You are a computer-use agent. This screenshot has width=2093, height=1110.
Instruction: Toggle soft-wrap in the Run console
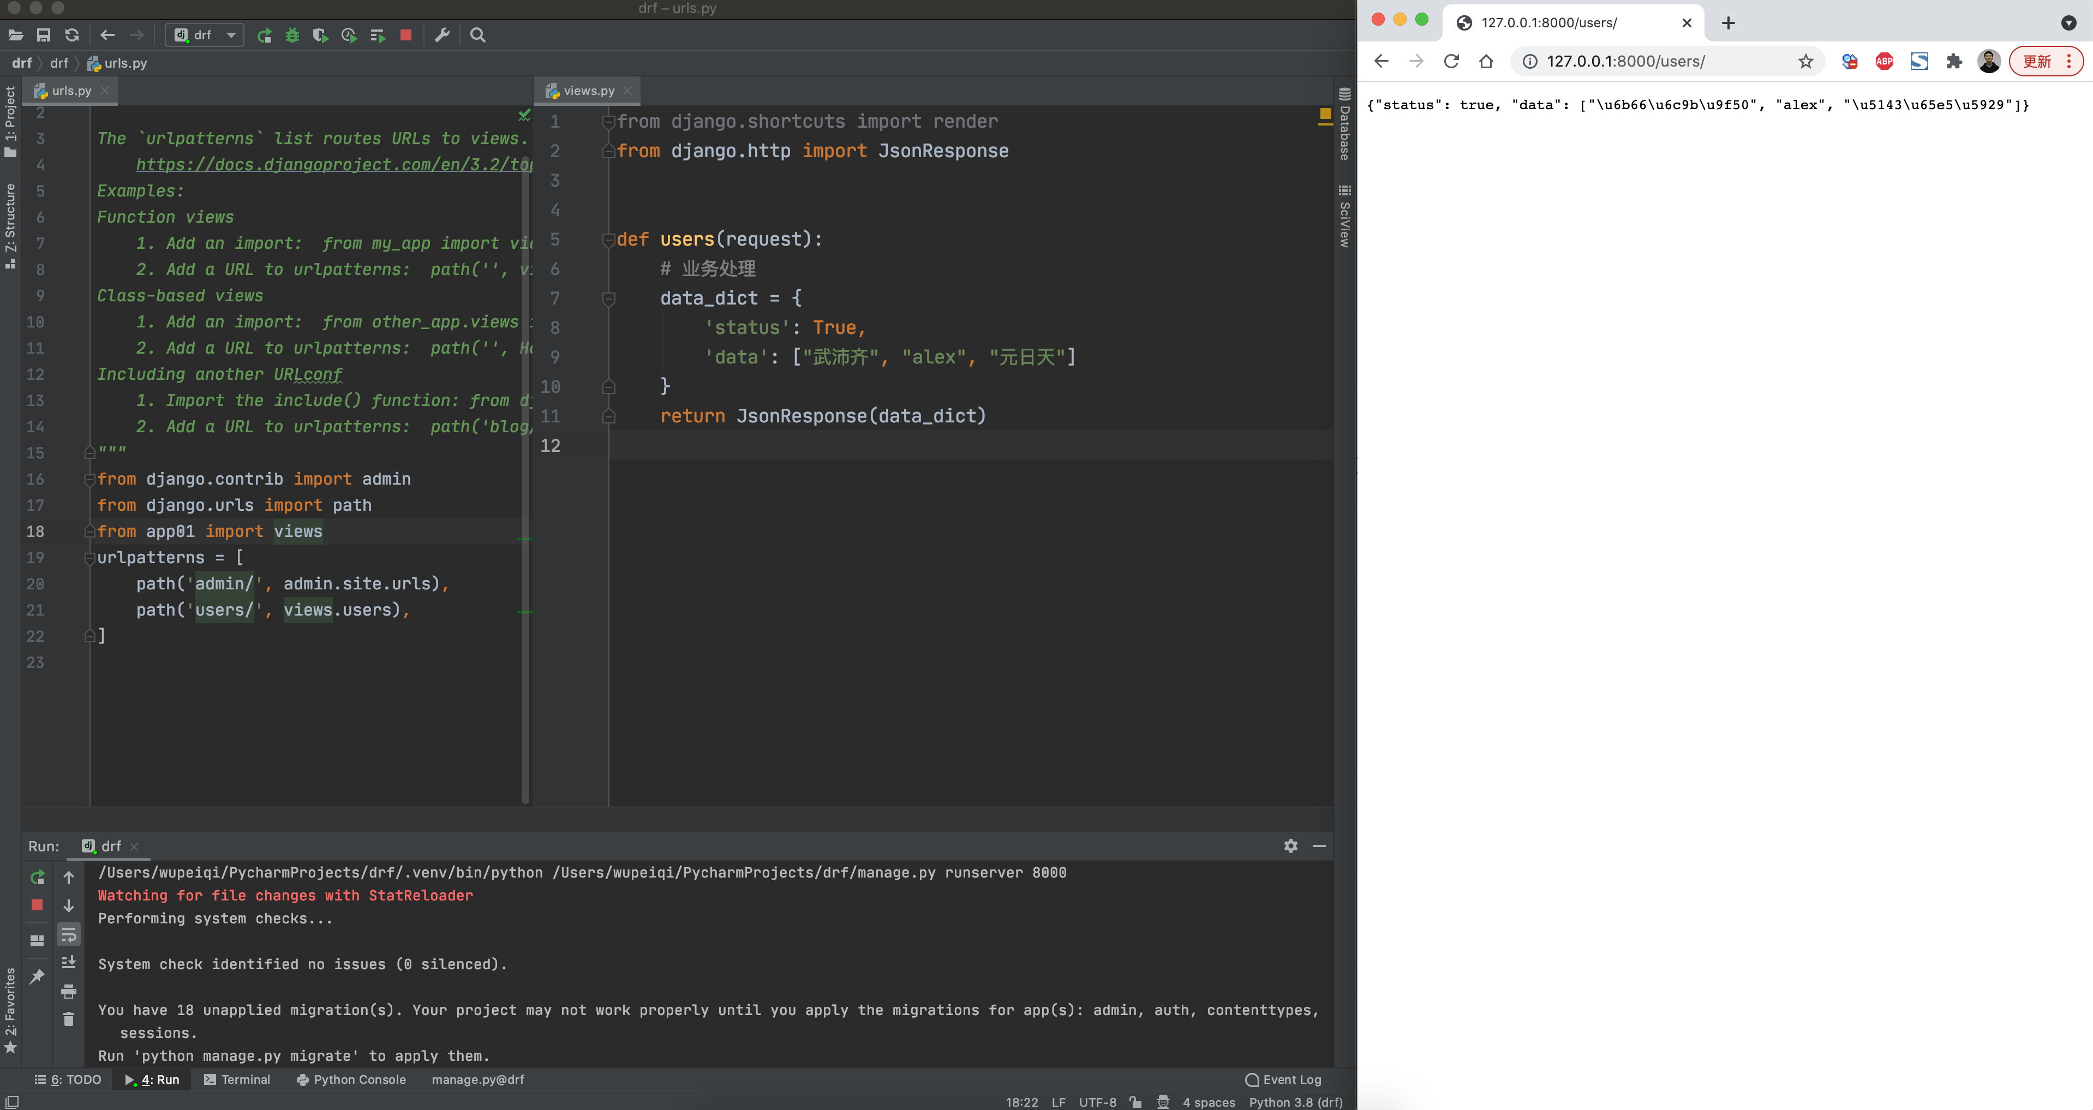point(69,935)
